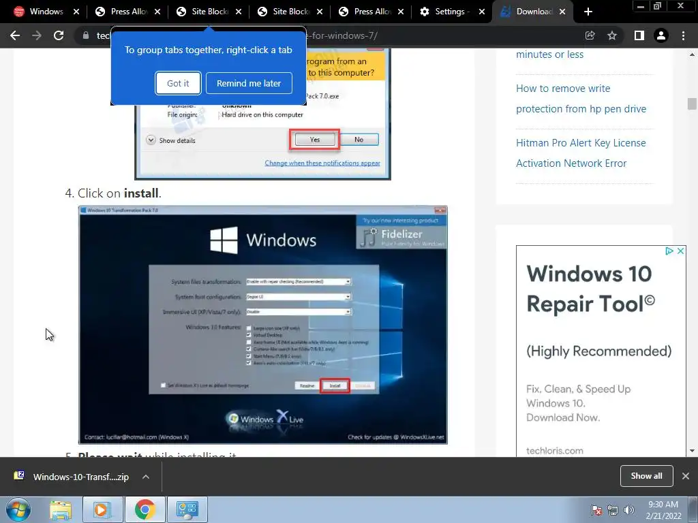Open the control panel taskbar icon
698x523 pixels.
click(187, 509)
